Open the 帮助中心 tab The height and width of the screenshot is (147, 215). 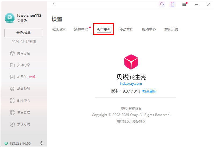[x=149, y=29]
